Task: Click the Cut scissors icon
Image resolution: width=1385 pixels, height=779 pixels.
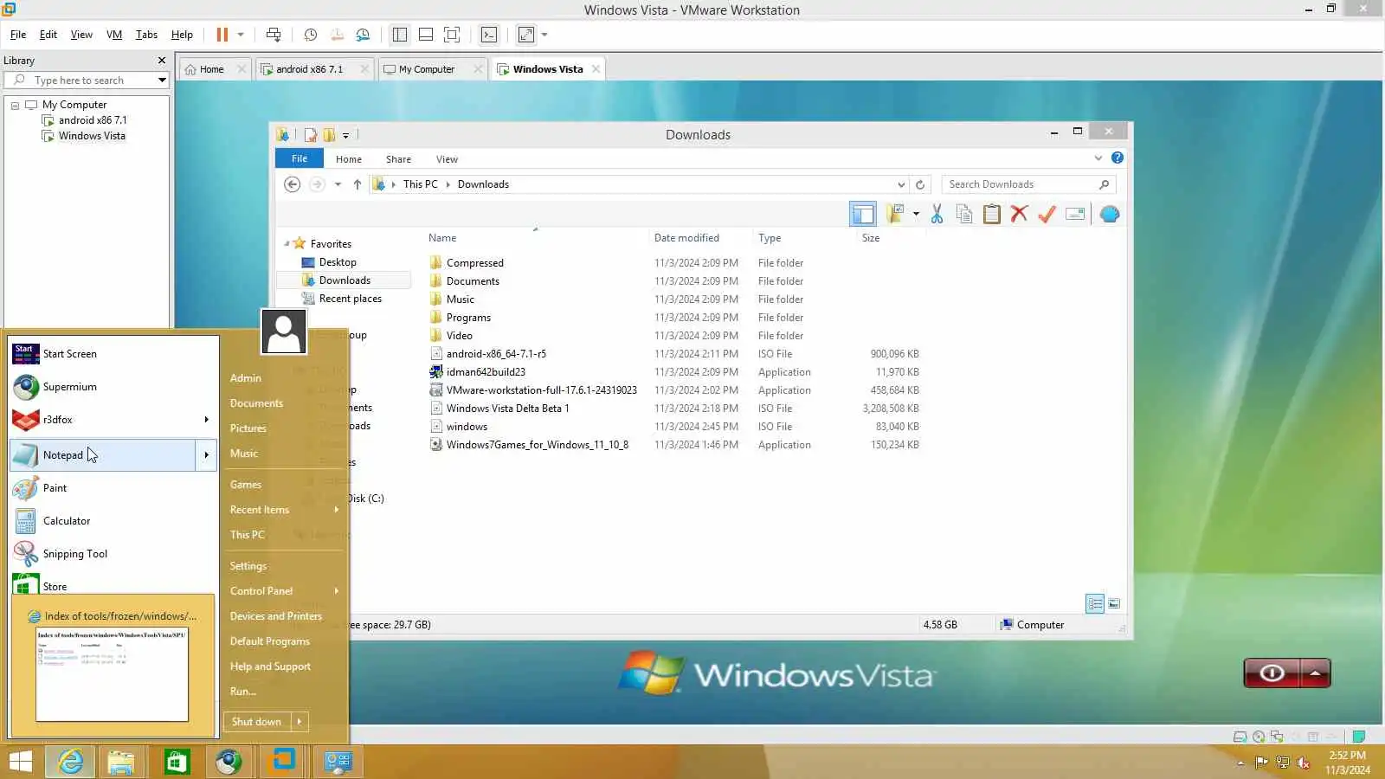Action: pyautogui.click(x=937, y=214)
